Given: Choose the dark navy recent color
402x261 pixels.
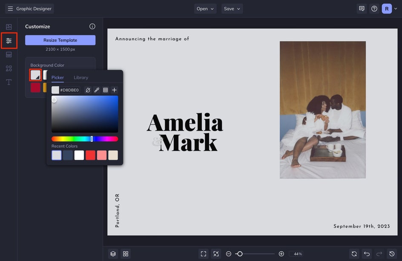Looking at the screenshot, I should [x=68, y=155].
